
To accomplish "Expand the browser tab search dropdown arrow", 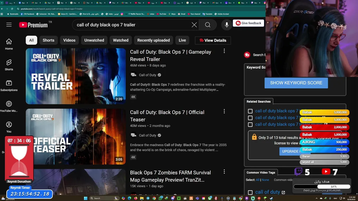I will [x=2, y=3].
